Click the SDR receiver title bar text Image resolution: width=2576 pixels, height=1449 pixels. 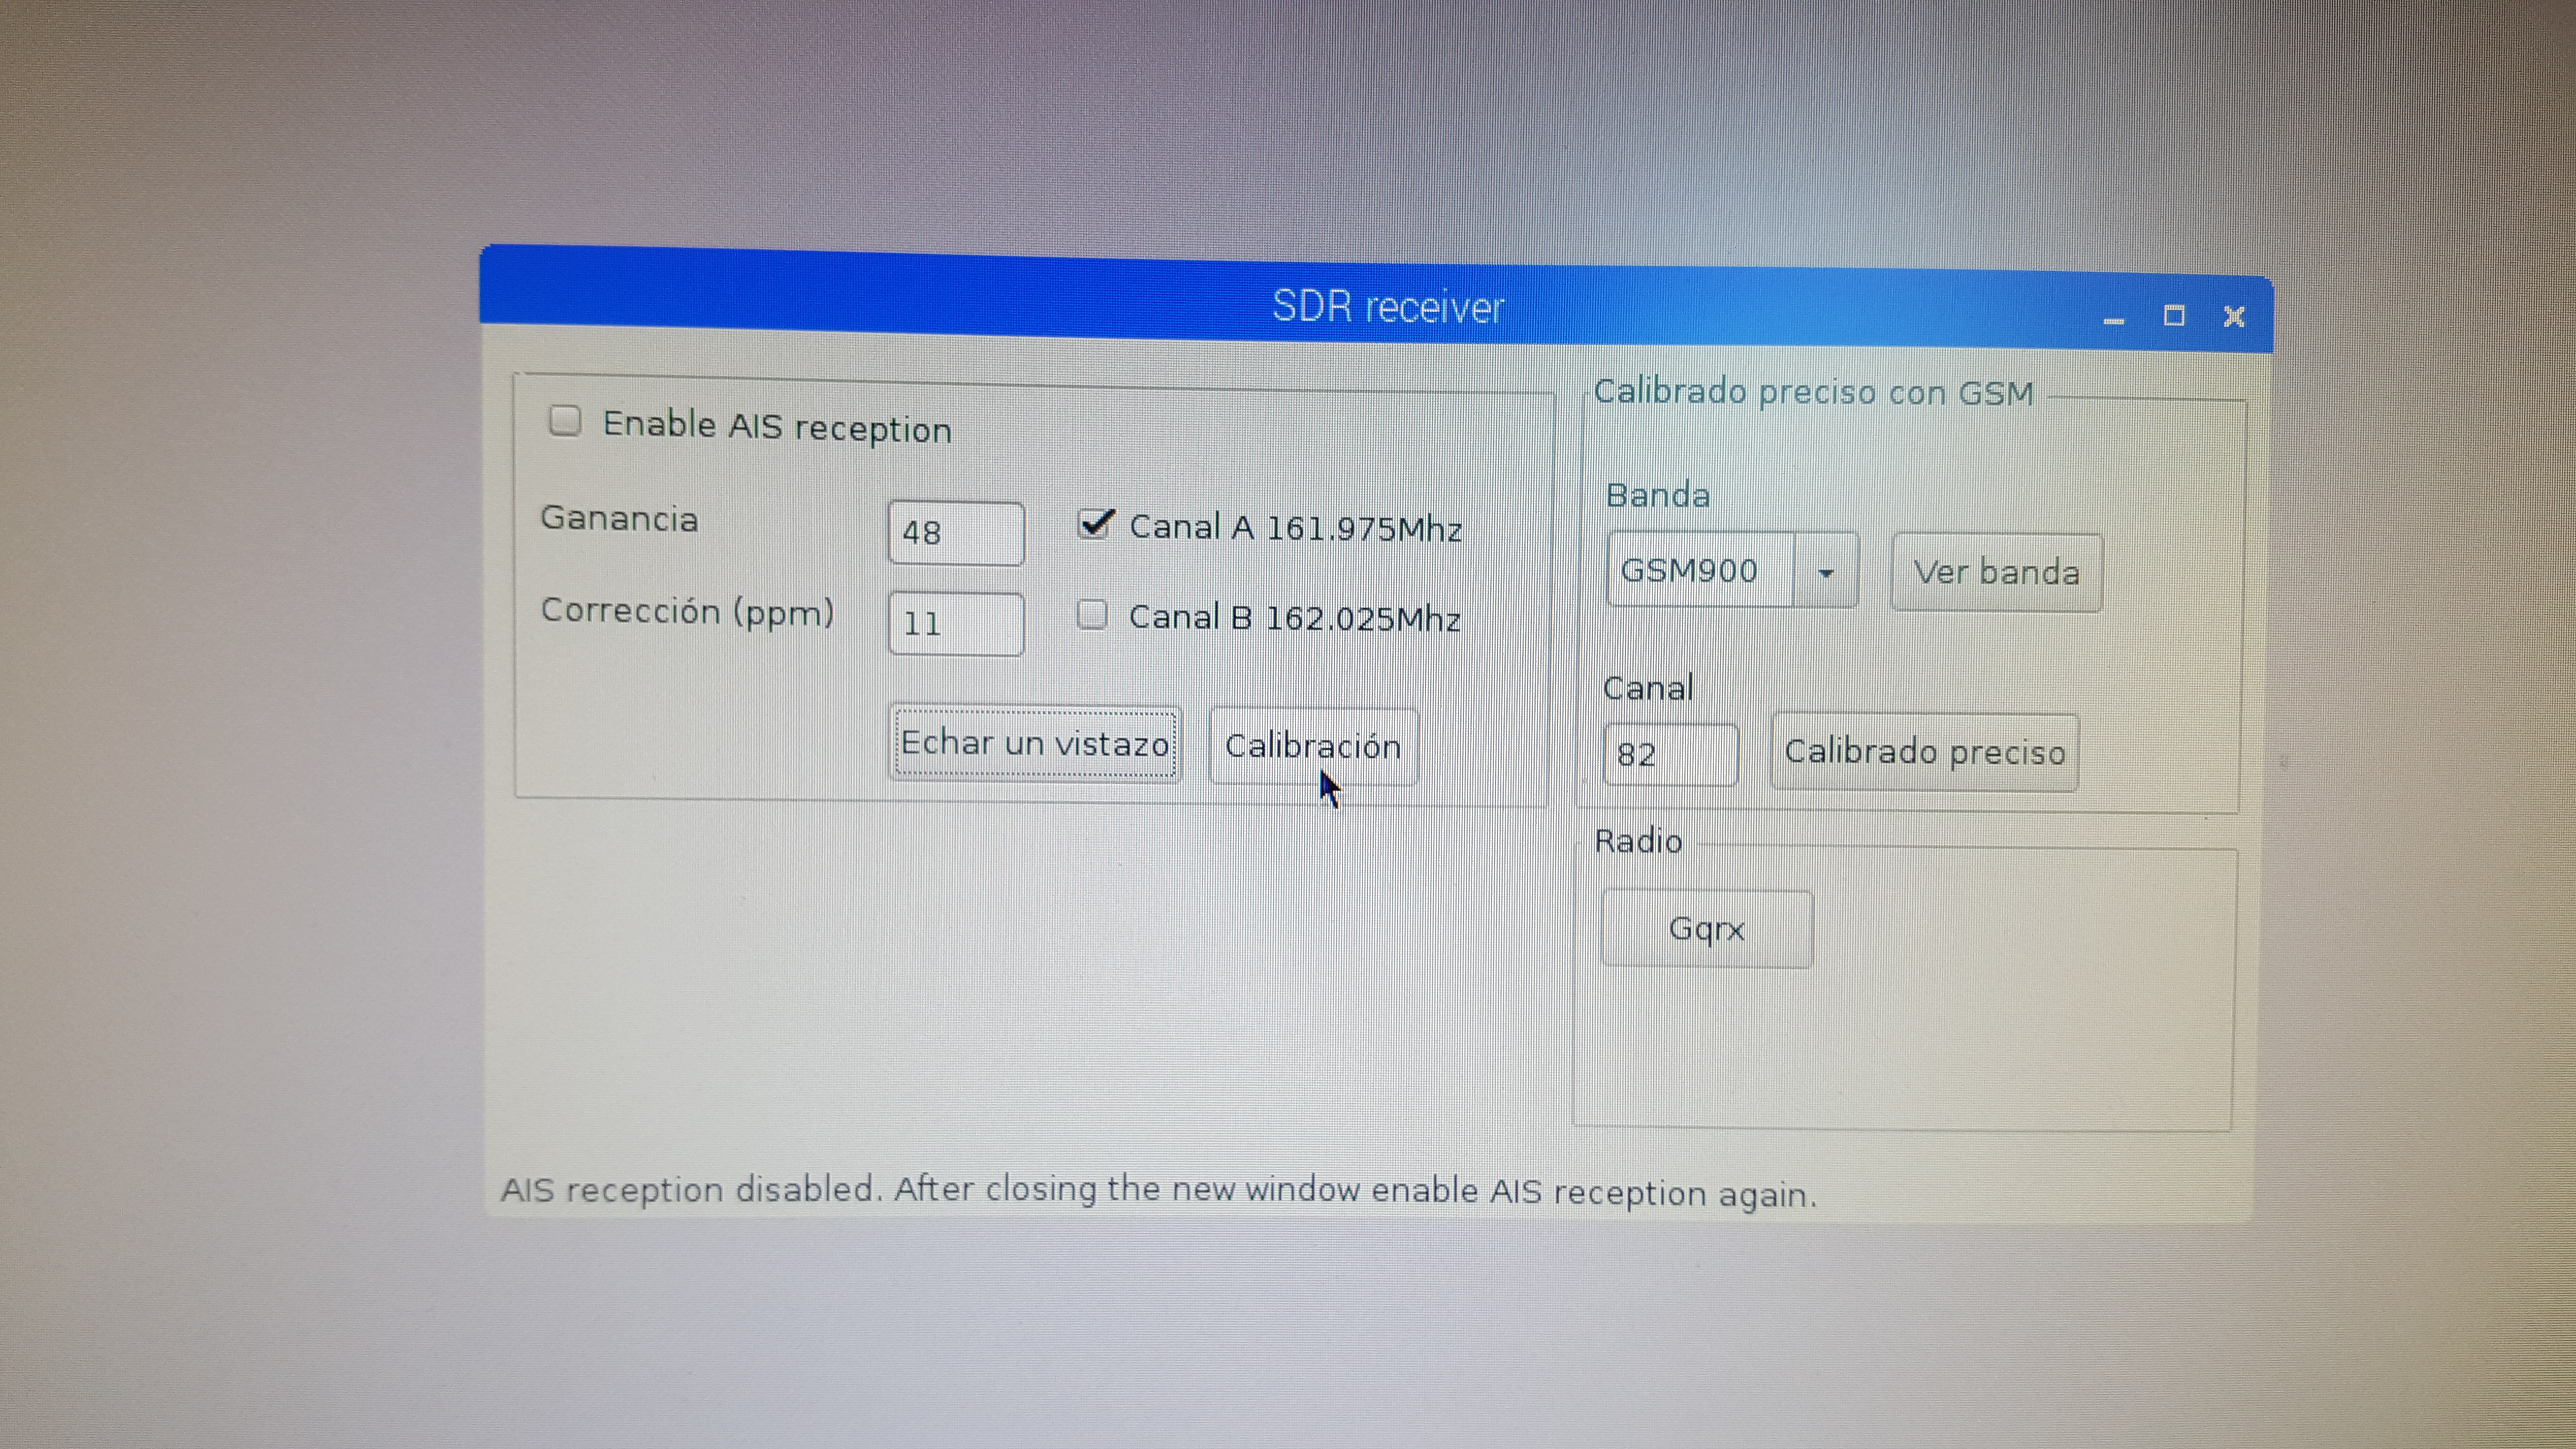tap(1388, 306)
